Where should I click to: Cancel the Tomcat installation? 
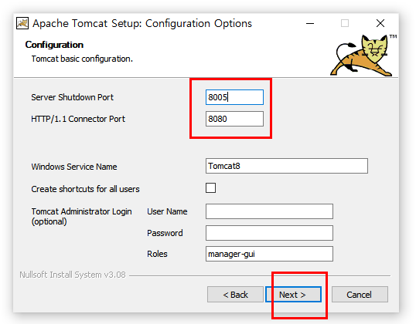click(360, 295)
